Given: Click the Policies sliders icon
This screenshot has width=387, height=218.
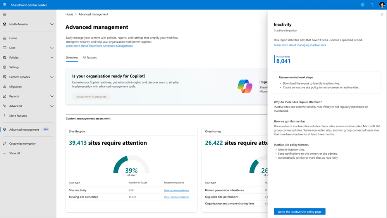Looking at the screenshot, I should click(x=4, y=57).
